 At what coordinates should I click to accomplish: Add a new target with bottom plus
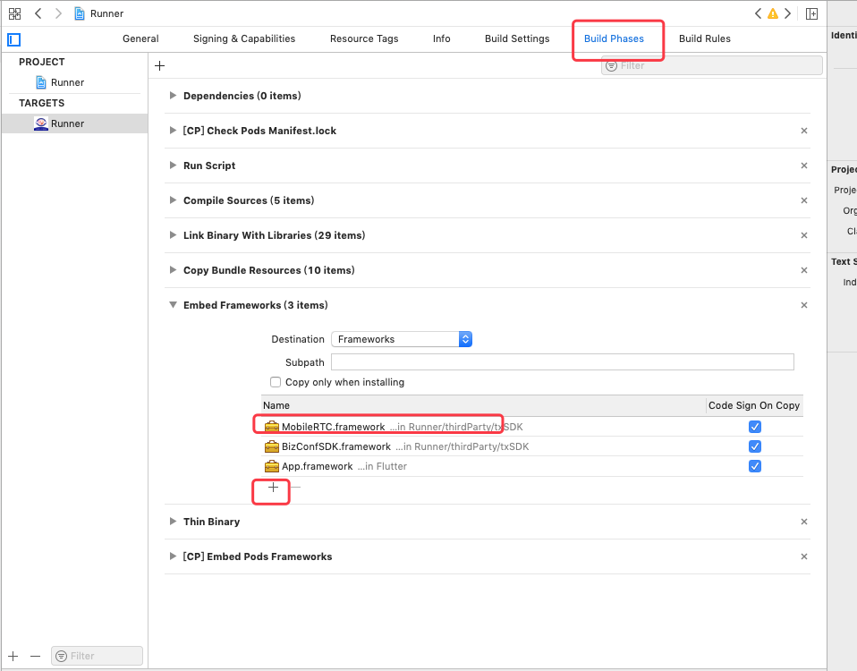[x=13, y=656]
